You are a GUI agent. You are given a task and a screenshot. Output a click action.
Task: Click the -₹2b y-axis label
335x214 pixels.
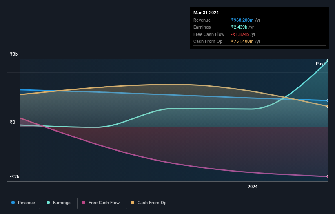coord(14,176)
